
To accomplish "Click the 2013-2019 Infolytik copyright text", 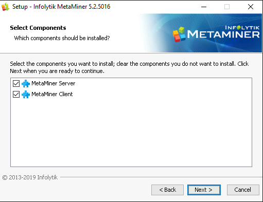I will pos(30,177).
